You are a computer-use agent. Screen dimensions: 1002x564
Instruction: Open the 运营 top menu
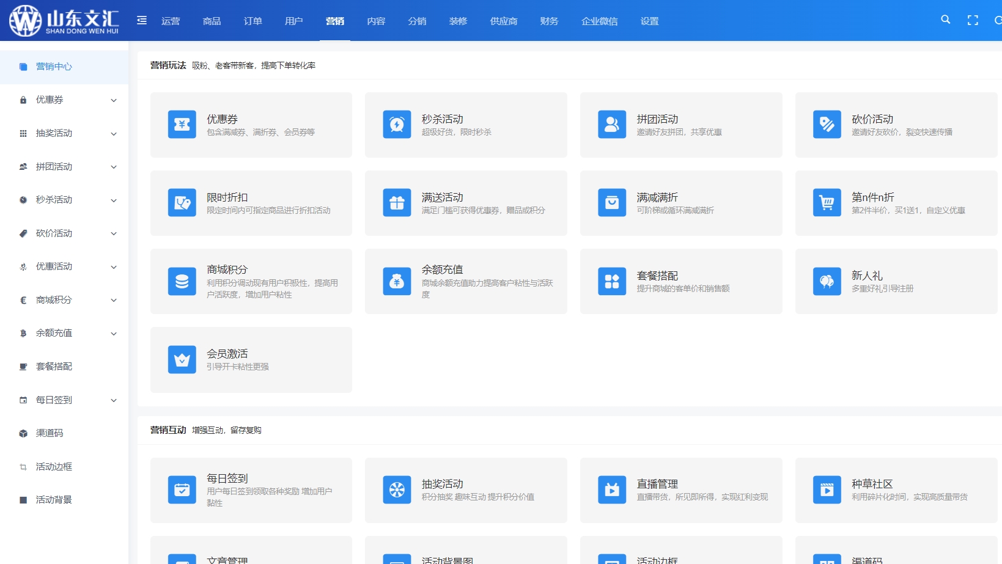171,21
